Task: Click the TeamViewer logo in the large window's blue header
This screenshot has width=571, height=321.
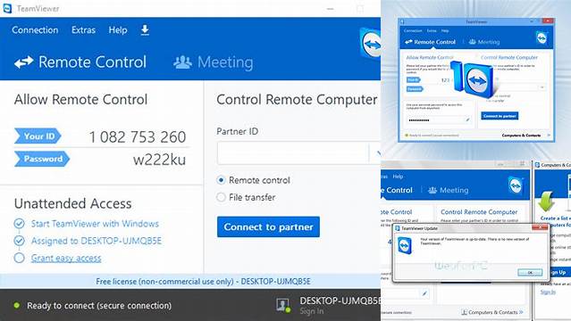Action: coord(370,44)
